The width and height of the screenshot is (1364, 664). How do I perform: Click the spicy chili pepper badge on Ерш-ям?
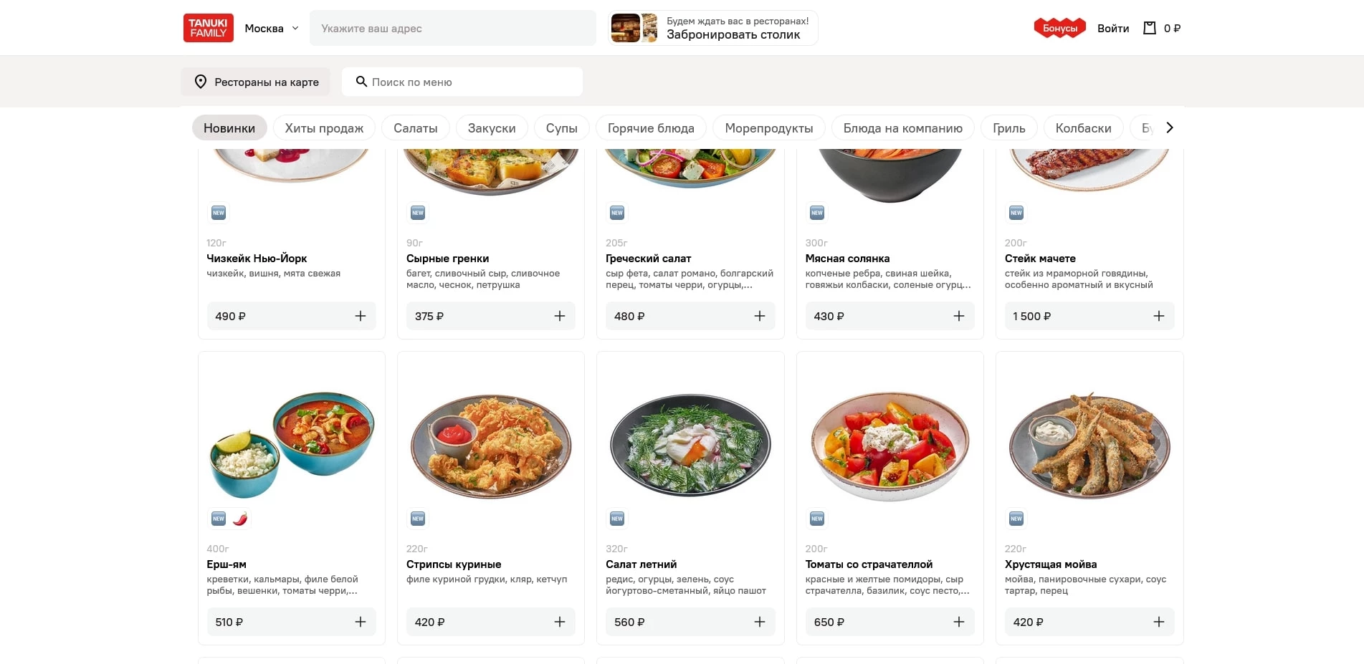[240, 519]
